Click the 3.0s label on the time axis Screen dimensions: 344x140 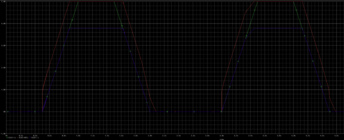point(222,136)
